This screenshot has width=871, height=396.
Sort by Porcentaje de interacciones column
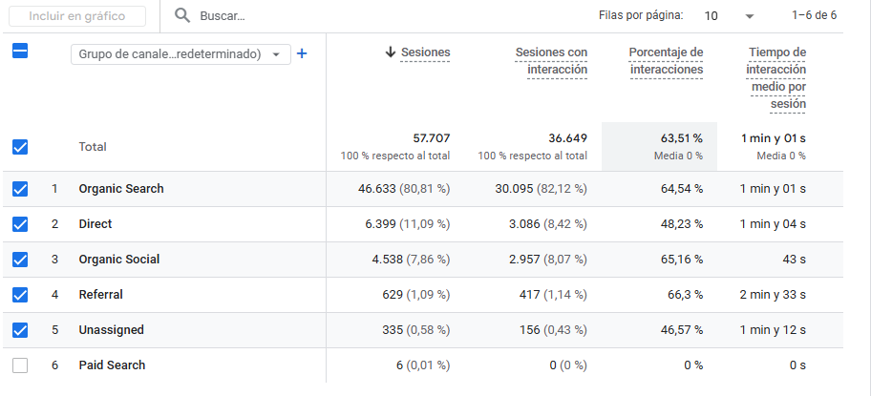coord(666,61)
